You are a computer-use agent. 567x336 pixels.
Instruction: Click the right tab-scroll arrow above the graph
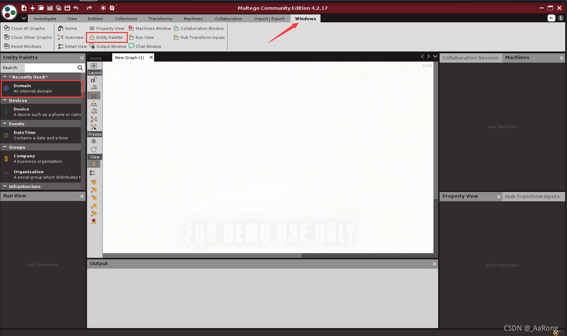point(428,56)
